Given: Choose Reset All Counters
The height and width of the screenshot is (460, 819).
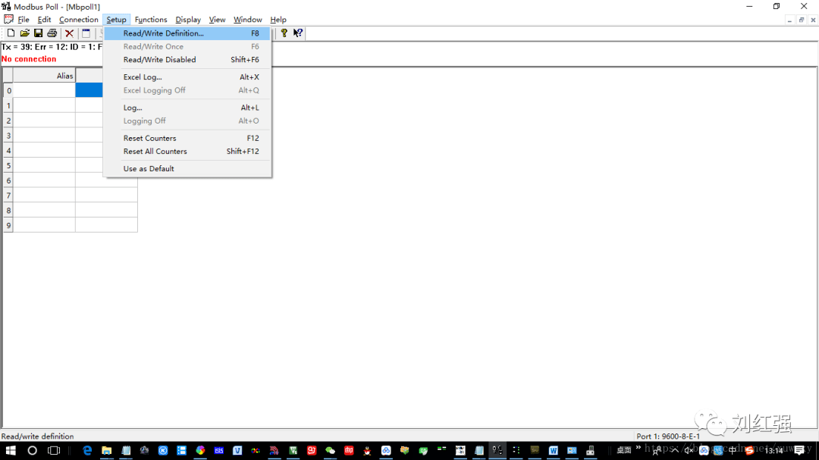Looking at the screenshot, I should point(155,152).
